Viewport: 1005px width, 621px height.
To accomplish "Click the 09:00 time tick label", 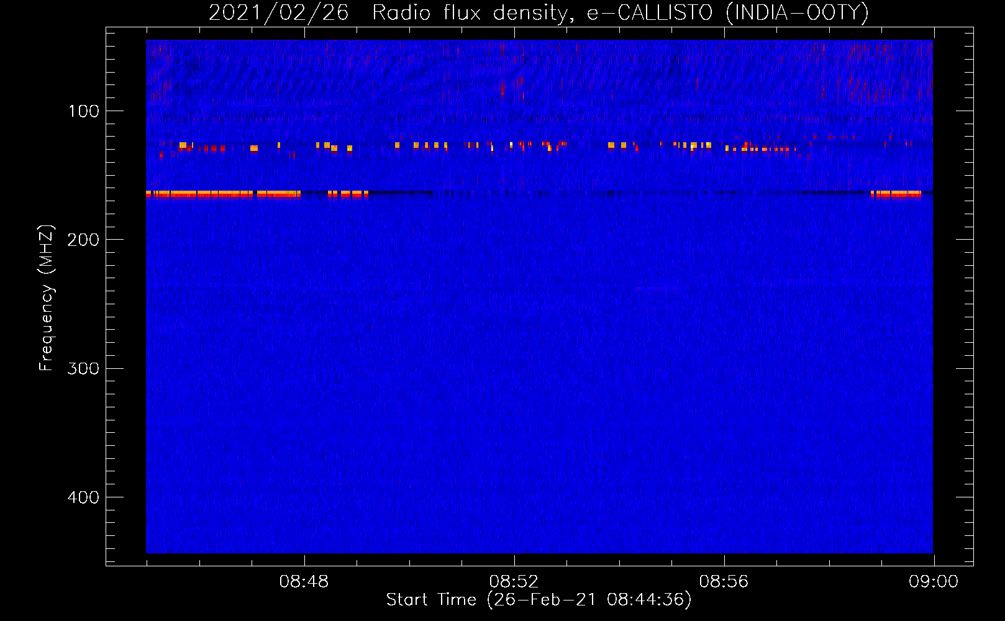I will (934, 582).
